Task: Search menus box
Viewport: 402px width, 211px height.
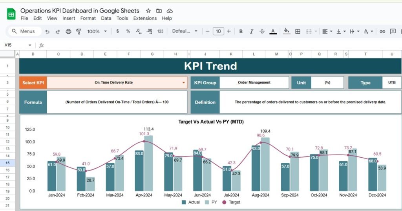Action: click(24, 31)
